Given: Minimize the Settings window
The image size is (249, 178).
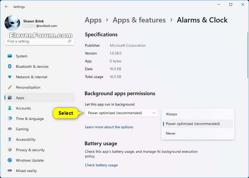Looking at the screenshot, I should tap(219, 4).
